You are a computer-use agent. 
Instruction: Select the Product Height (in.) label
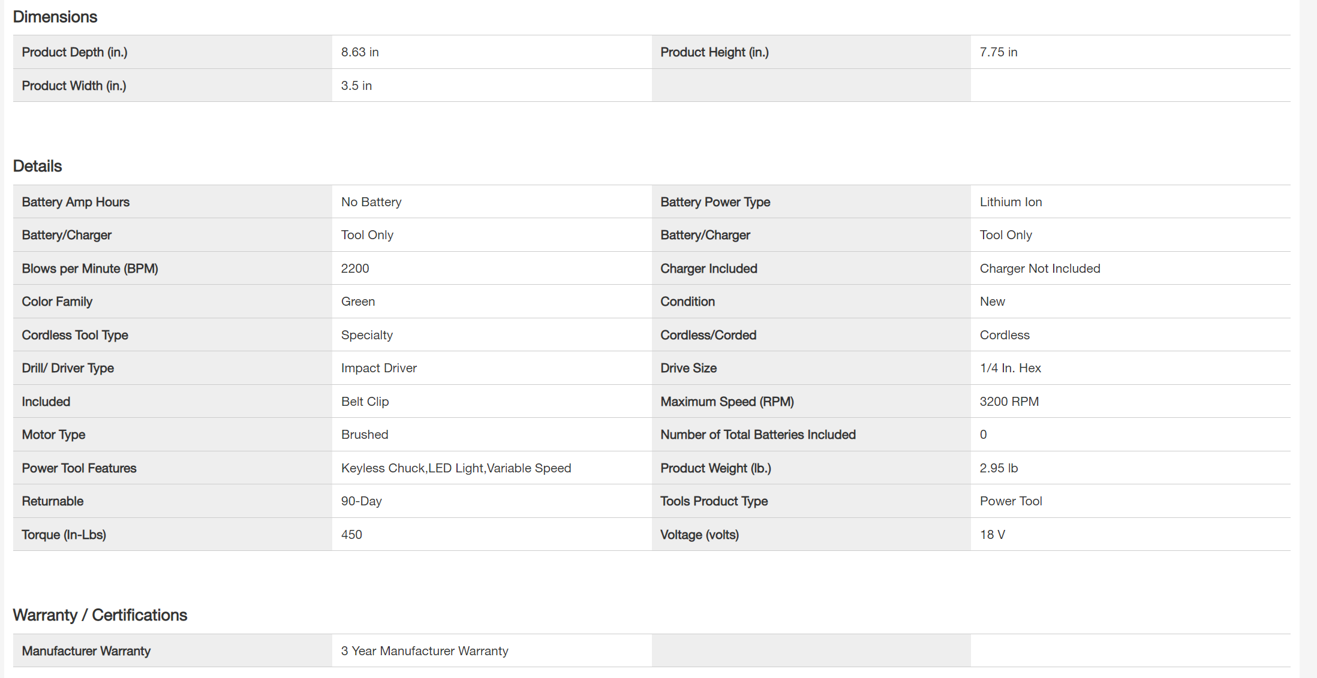click(x=714, y=52)
